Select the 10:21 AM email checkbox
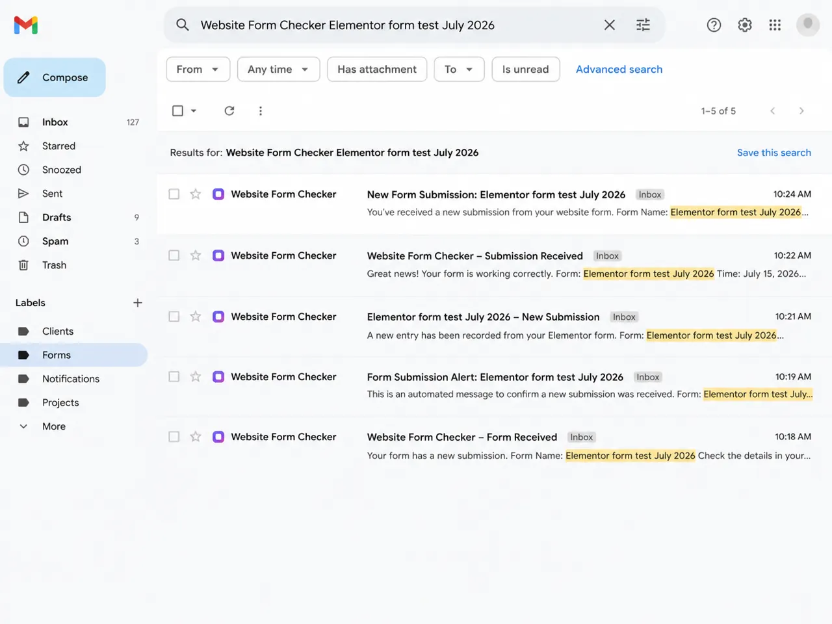The image size is (832, 624). (x=174, y=317)
